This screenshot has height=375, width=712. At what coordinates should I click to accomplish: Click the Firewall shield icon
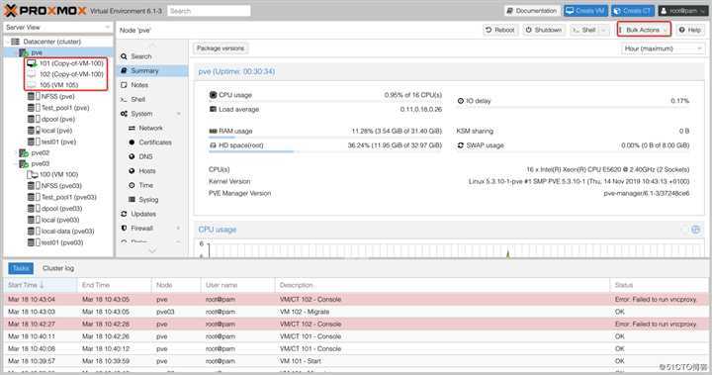(x=124, y=229)
